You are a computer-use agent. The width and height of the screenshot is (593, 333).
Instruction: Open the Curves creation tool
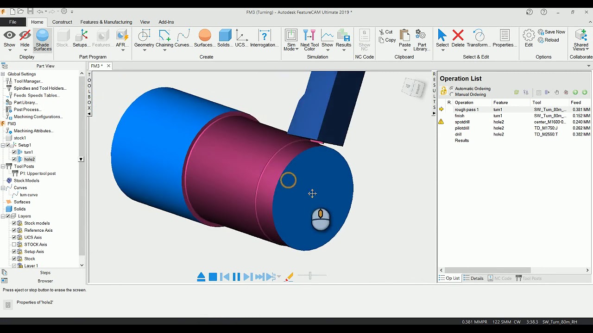(183, 39)
